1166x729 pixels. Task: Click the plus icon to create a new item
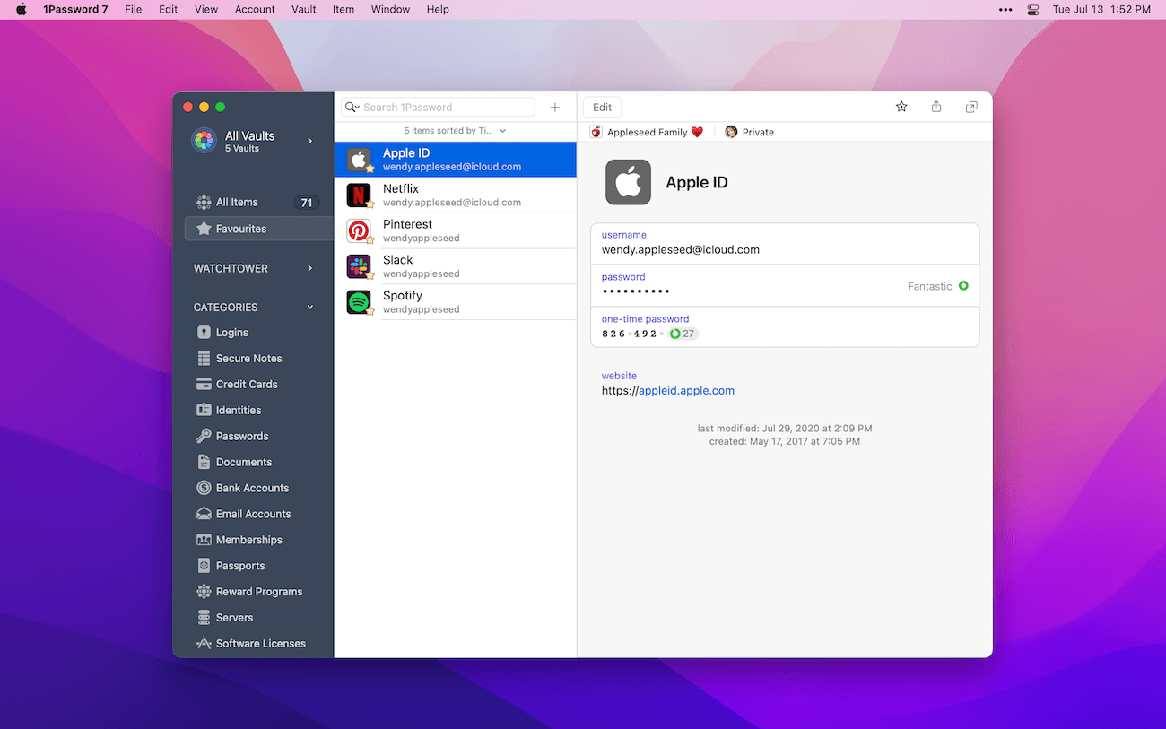click(554, 107)
